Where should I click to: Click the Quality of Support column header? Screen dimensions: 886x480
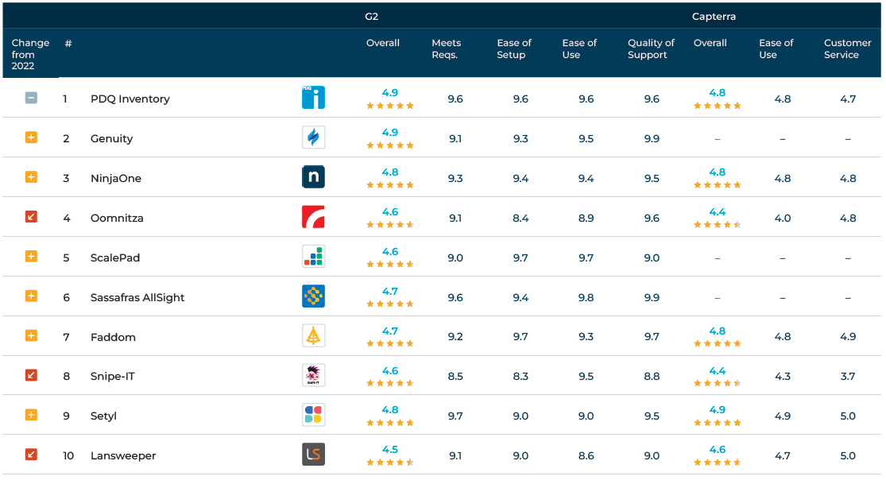click(651, 48)
